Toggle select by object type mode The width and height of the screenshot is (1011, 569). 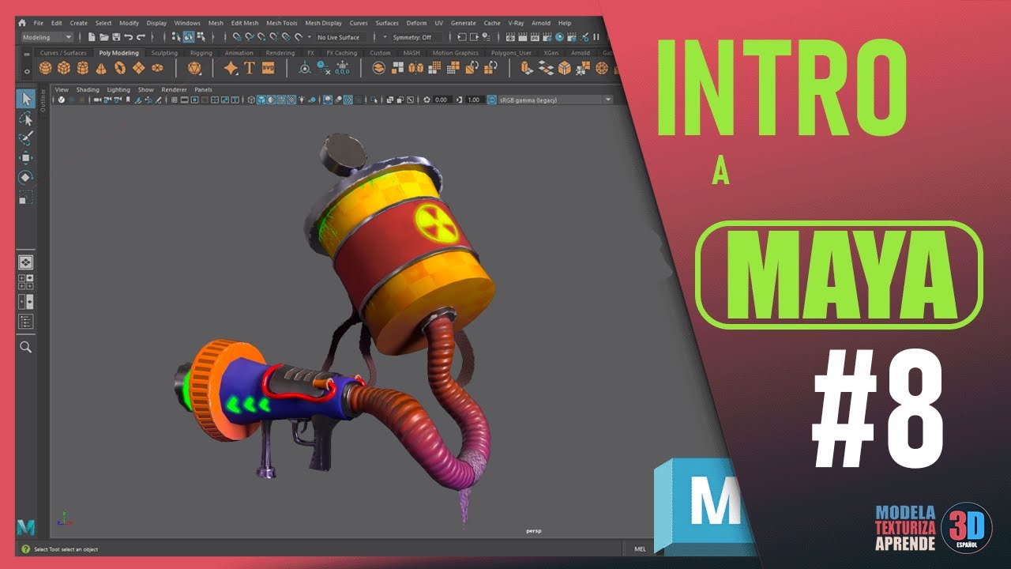pyautogui.click(x=189, y=36)
